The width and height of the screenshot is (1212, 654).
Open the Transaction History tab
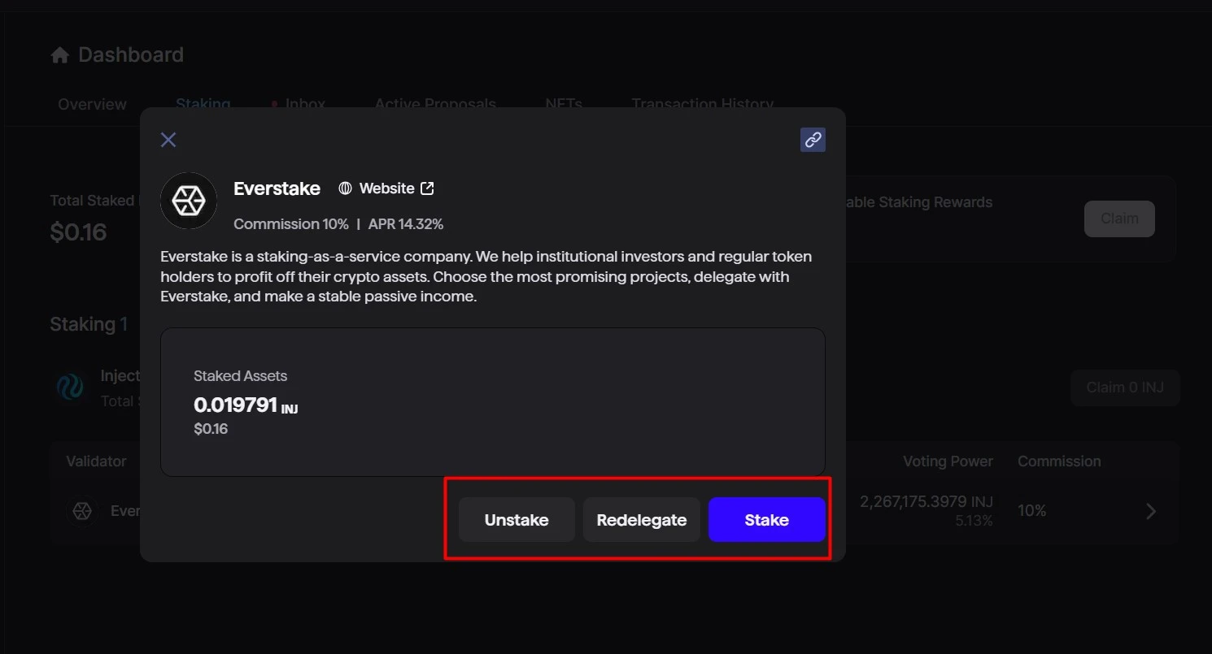[702, 104]
